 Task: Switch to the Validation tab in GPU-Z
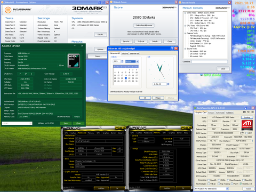[x=229, y=113]
